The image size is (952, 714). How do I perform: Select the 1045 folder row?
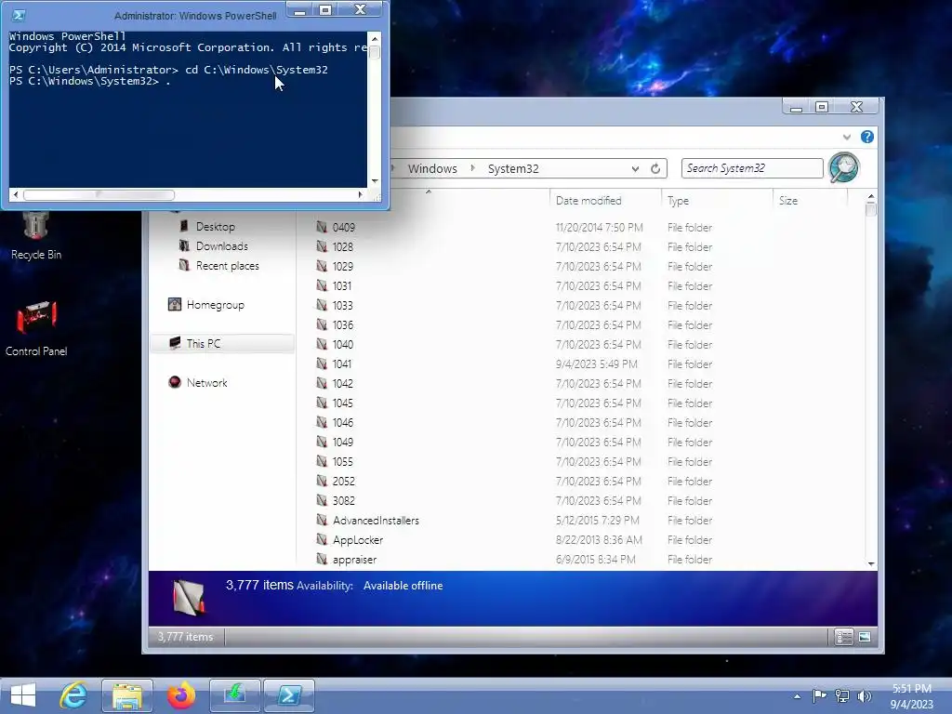[513, 403]
